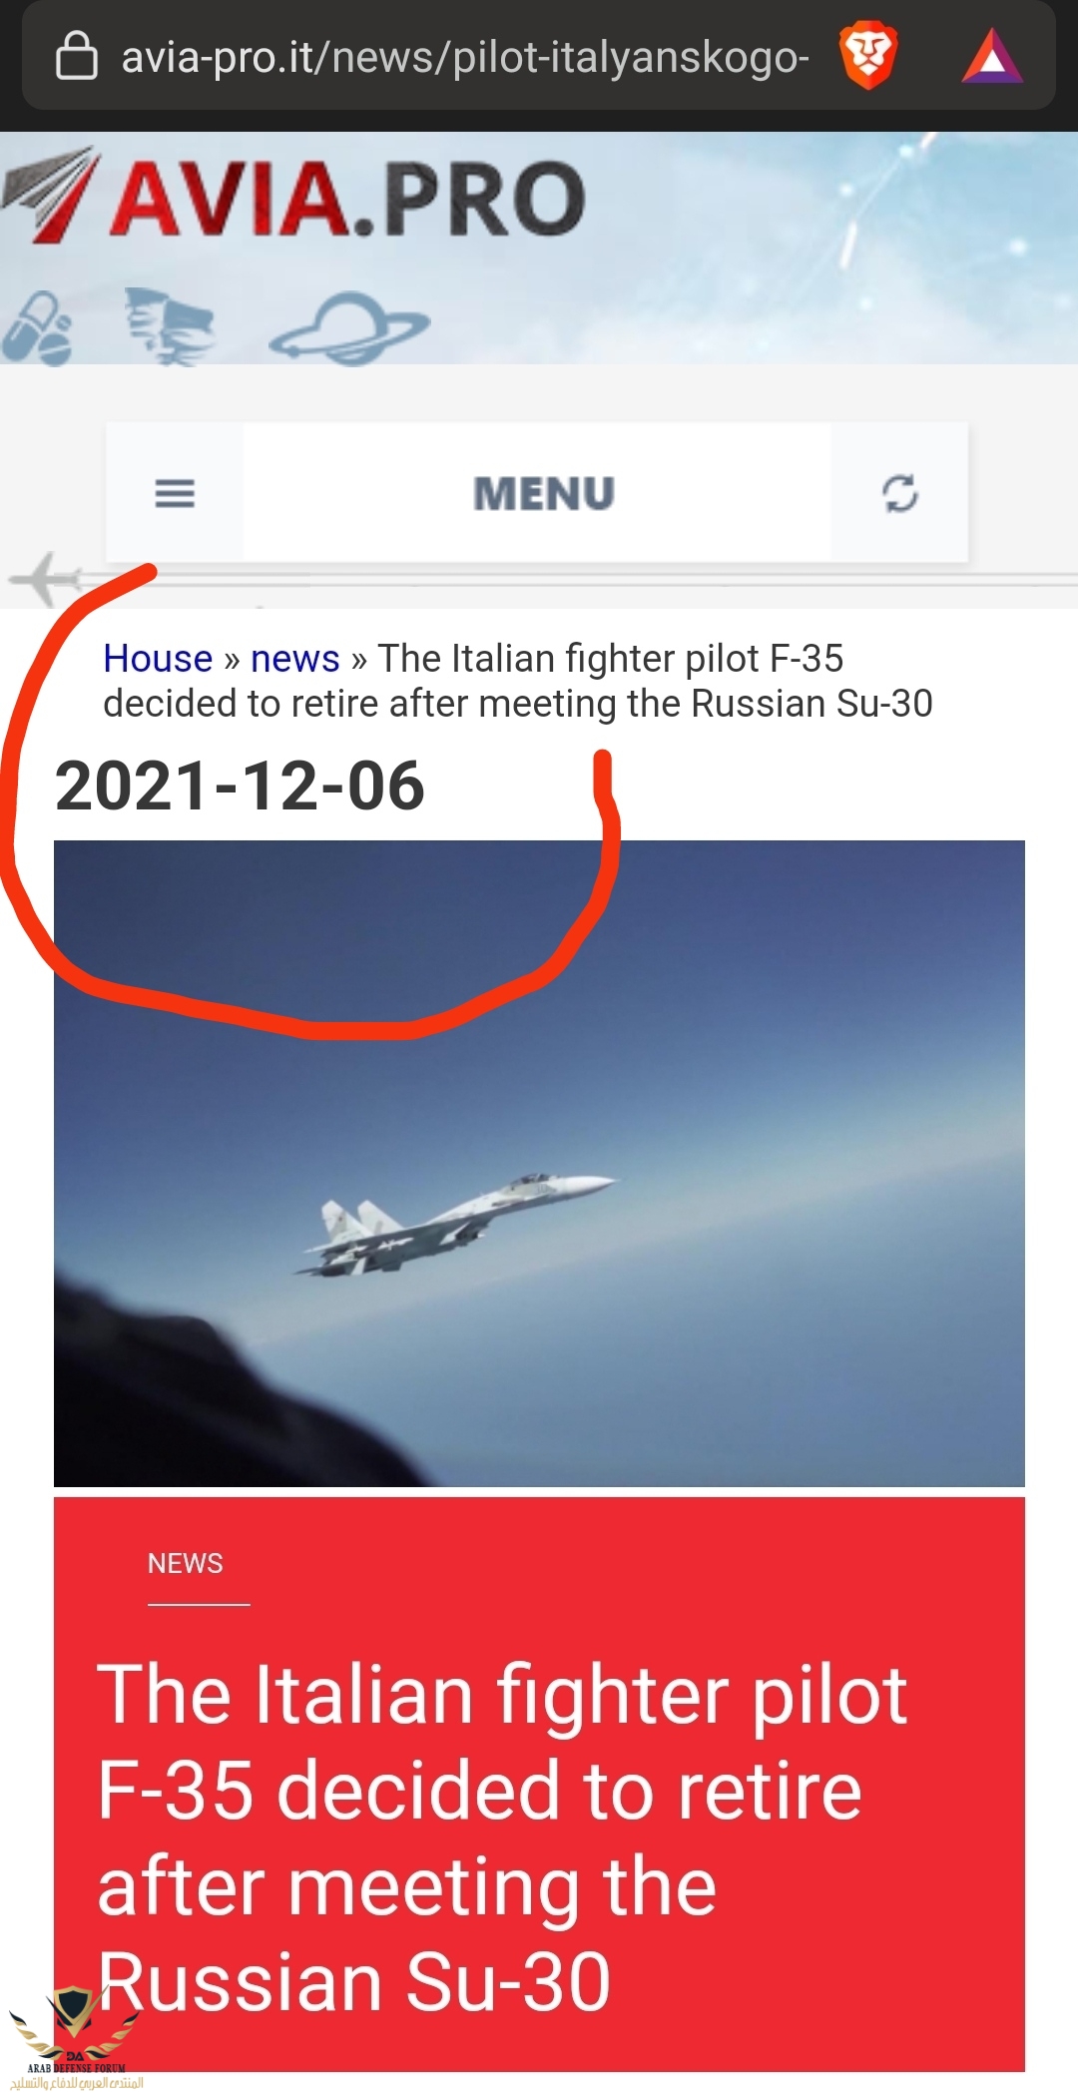Click the refresh arrows icon beside MENU

[x=899, y=493]
